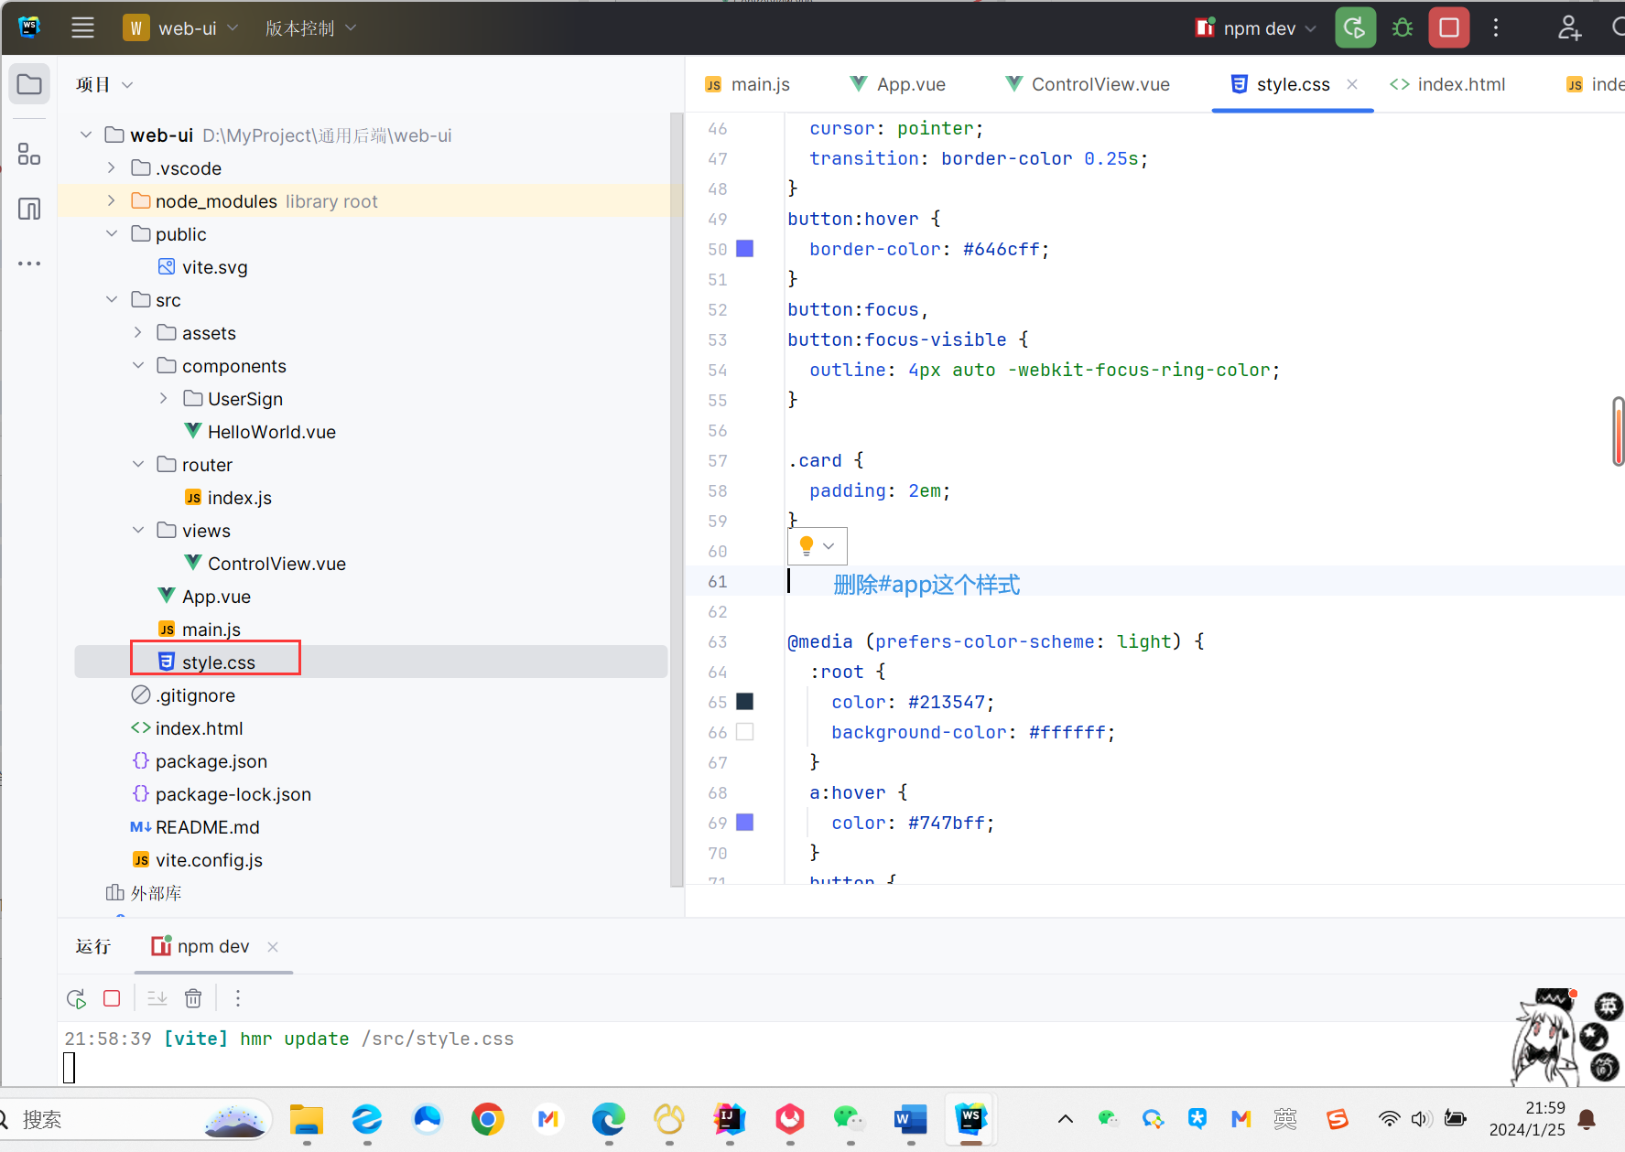Close the npm dev Run tab
The image size is (1625, 1152).
pos(273,947)
